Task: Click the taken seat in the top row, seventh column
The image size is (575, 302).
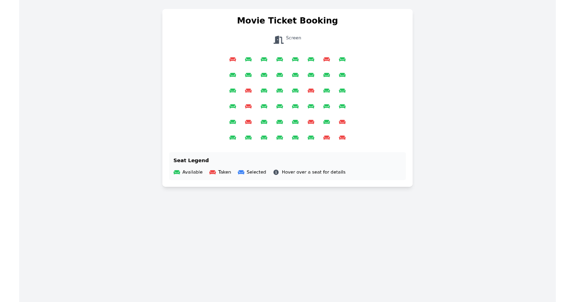Action: pyautogui.click(x=326, y=59)
